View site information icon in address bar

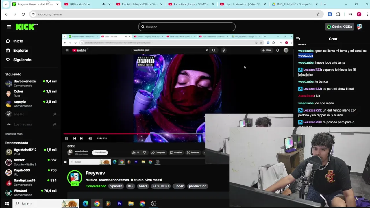tap(33, 14)
